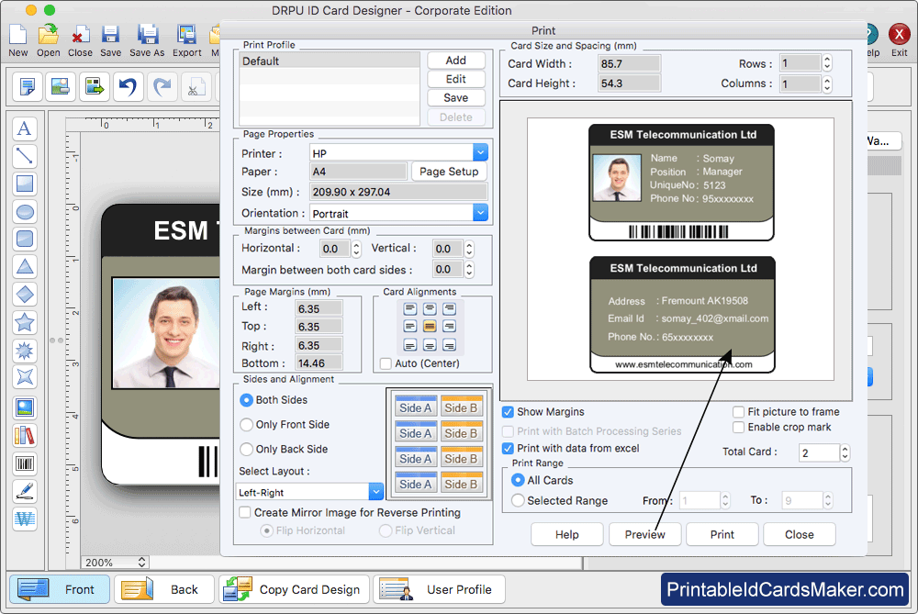This screenshot has width=918, height=614.
Task: Enable the crop mark checkbox
Action: (738, 428)
